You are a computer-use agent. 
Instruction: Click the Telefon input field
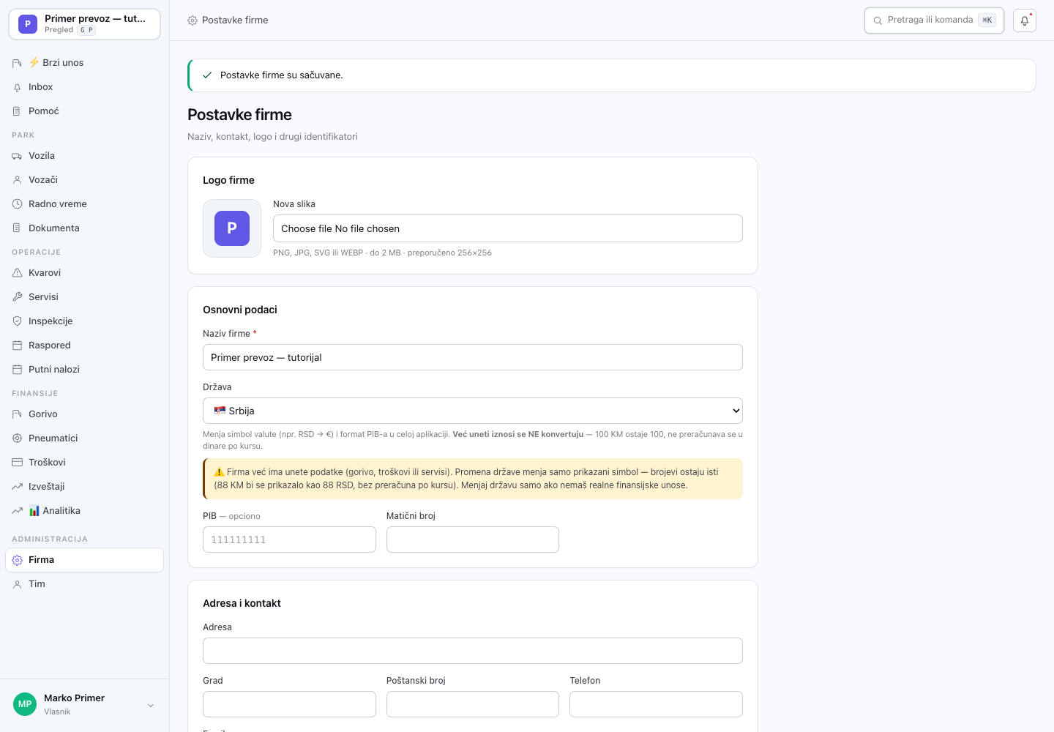[x=656, y=704]
